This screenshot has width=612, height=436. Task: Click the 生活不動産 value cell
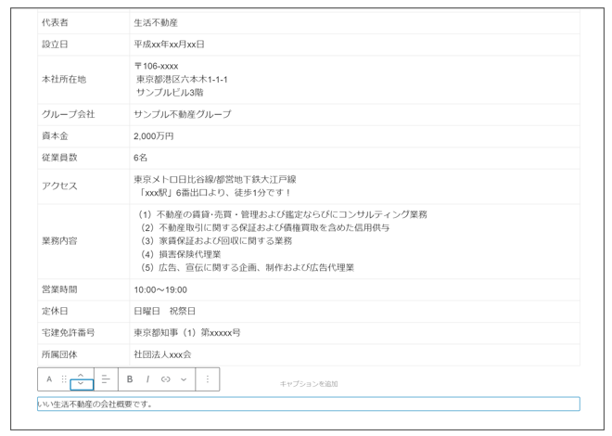[156, 22]
